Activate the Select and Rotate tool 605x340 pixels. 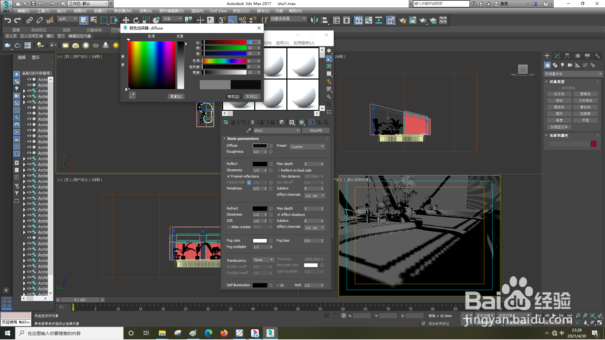(x=136, y=20)
